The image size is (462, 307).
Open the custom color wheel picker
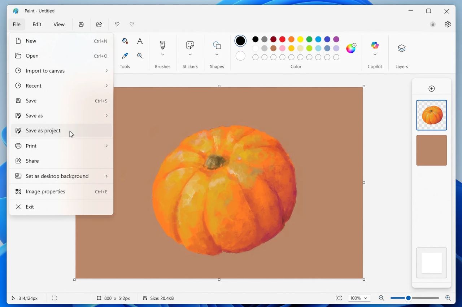[351, 48]
